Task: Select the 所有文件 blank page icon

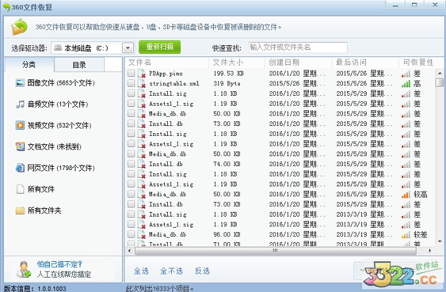Action: click(20, 189)
